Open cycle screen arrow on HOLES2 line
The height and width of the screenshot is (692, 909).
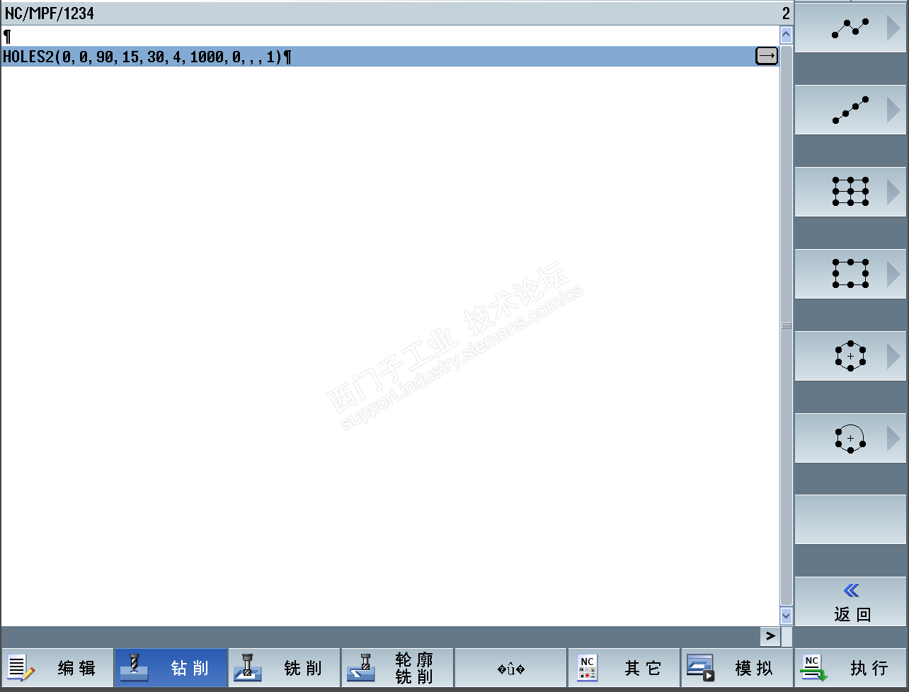point(766,56)
